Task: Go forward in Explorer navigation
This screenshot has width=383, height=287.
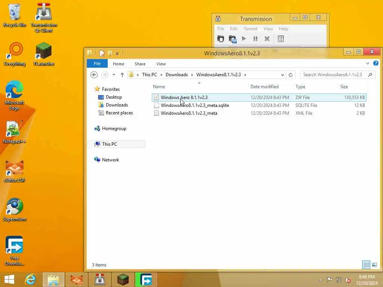Action: (105, 75)
